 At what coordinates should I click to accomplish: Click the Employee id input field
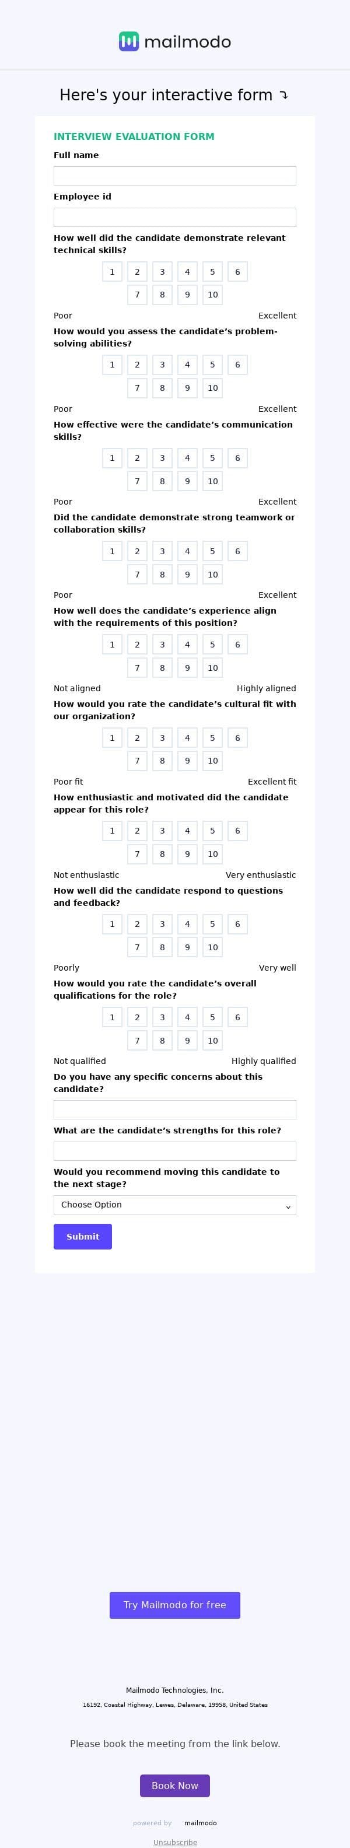pyautogui.click(x=174, y=218)
